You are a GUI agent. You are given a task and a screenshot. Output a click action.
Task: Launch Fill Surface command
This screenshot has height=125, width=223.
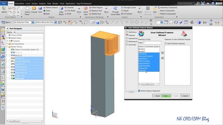point(126,14)
